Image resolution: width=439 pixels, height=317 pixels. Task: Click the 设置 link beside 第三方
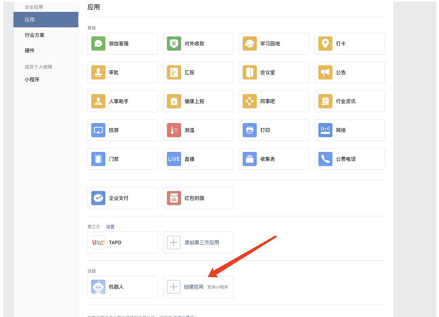click(110, 227)
